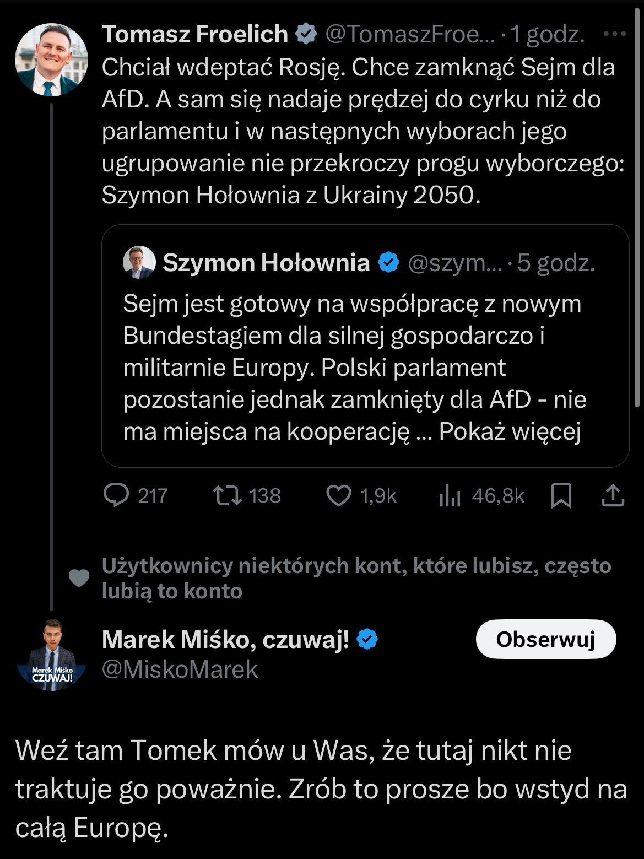Like the tweet with the heart icon
This screenshot has width=644, height=859.
(338, 495)
